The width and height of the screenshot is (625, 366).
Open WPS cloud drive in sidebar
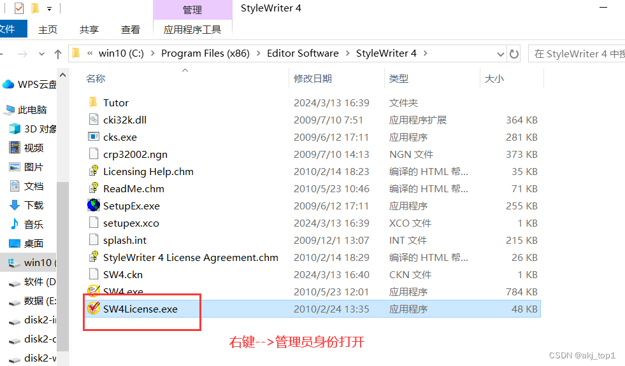point(29,85)
